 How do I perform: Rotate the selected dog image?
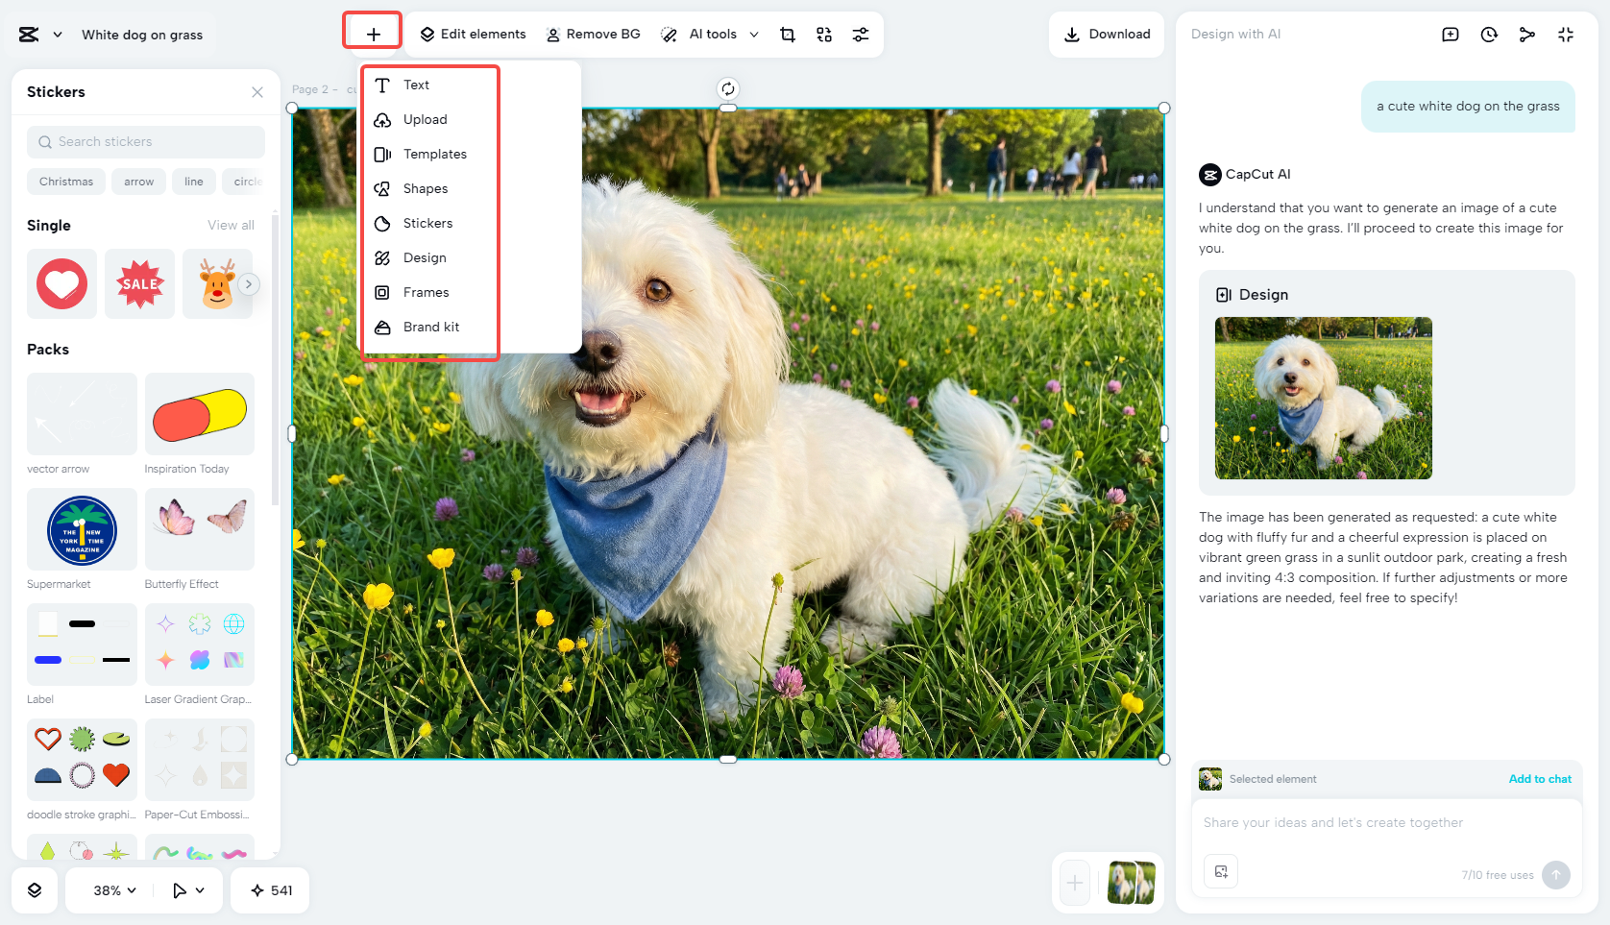[x=728, y=88]
